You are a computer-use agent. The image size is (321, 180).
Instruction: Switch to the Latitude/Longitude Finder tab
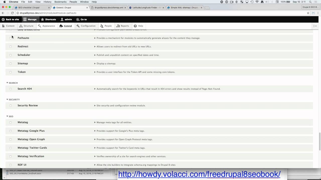pyautogui.click(x=147, y=7)
